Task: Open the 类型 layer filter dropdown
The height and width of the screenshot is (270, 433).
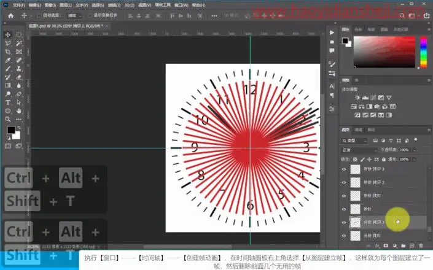Action: pyautogui.click(x=354, y=141)
